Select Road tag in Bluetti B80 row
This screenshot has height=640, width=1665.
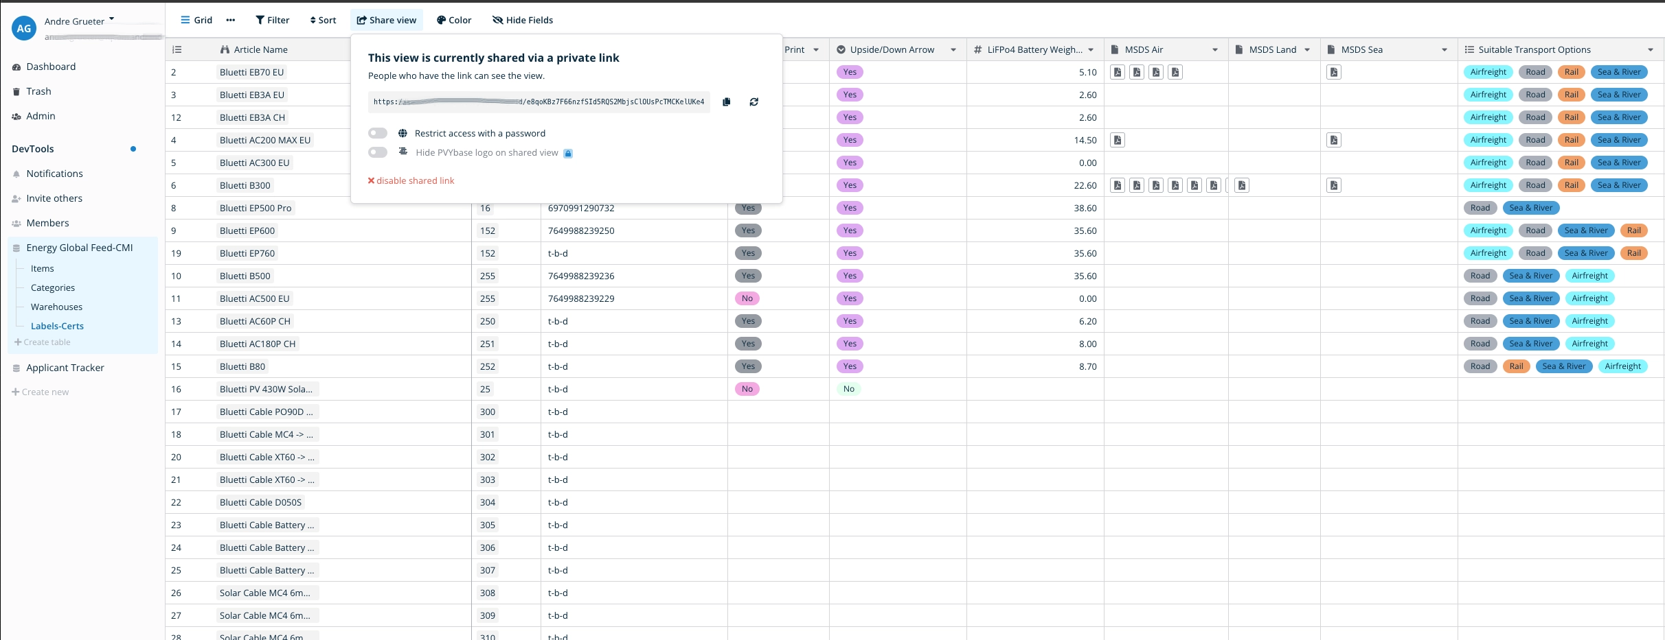pyautogui.click(x=1480, y=366)
